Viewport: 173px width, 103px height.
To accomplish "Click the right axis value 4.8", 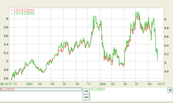I will coord(167,71).
